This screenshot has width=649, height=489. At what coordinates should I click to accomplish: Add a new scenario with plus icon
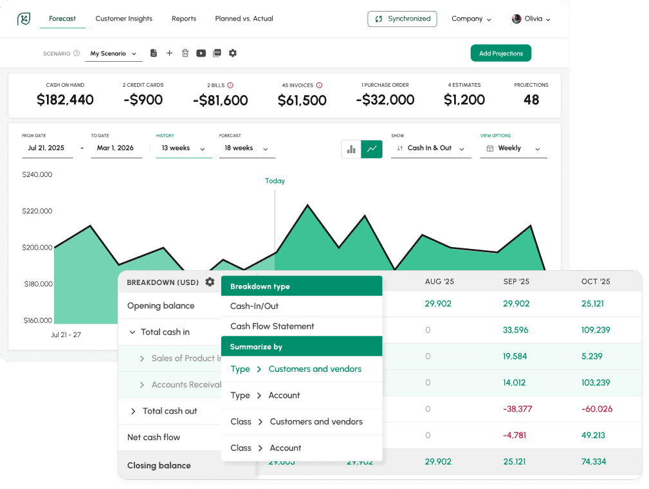pos(169,53)
